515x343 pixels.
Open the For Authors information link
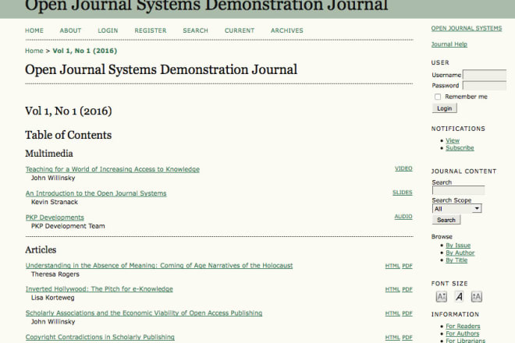[x=463, y=334]
